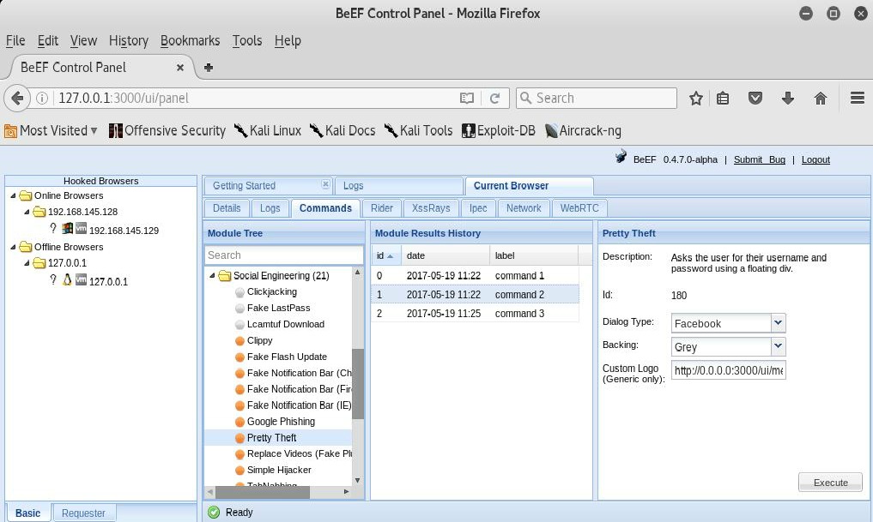Collapse the Social Engineering (21) tree node
The image size is (873, 522).
point(212,276)
